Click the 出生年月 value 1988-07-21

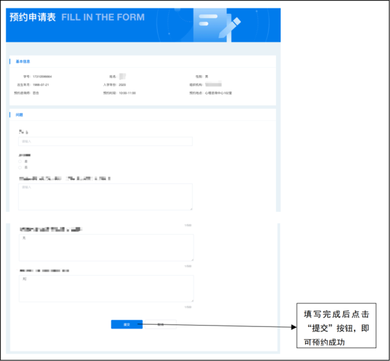point(41,85)
